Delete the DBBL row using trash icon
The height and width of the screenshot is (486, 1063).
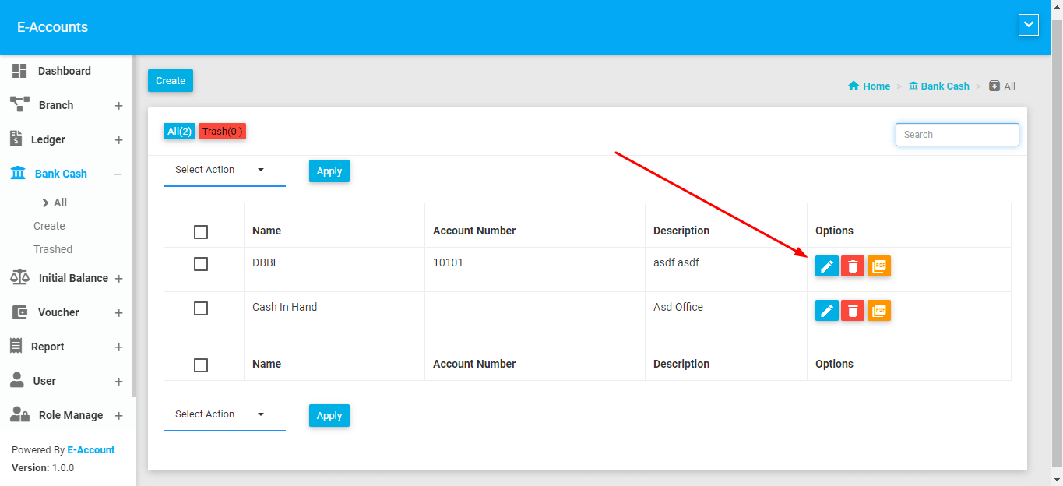point(853,266)
